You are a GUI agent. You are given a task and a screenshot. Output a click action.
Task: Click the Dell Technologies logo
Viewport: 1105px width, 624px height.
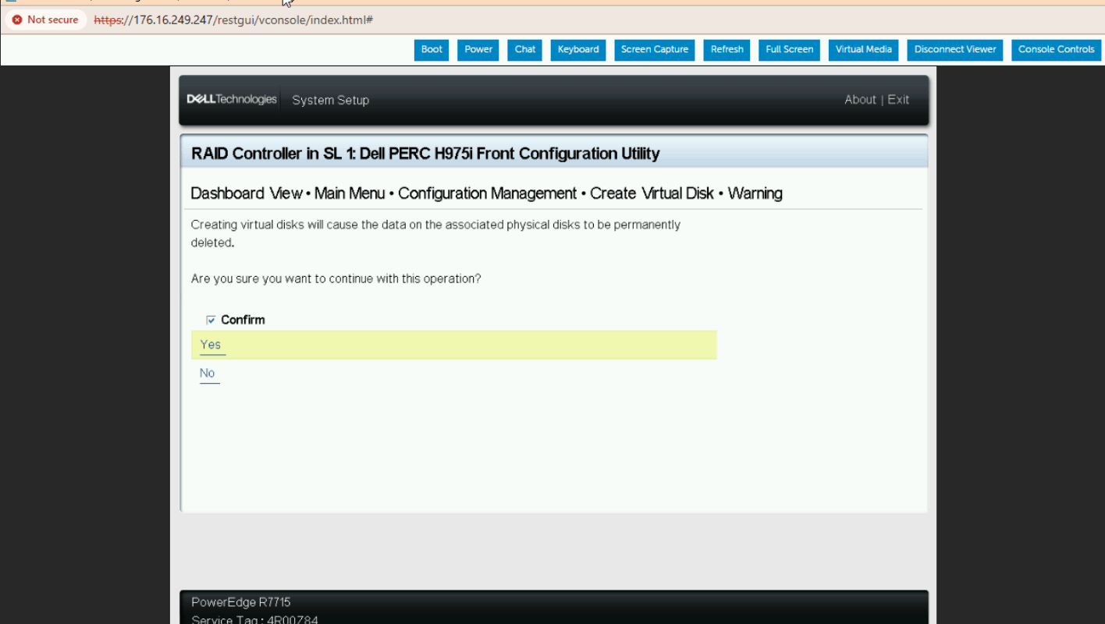[x=232, y=99]
